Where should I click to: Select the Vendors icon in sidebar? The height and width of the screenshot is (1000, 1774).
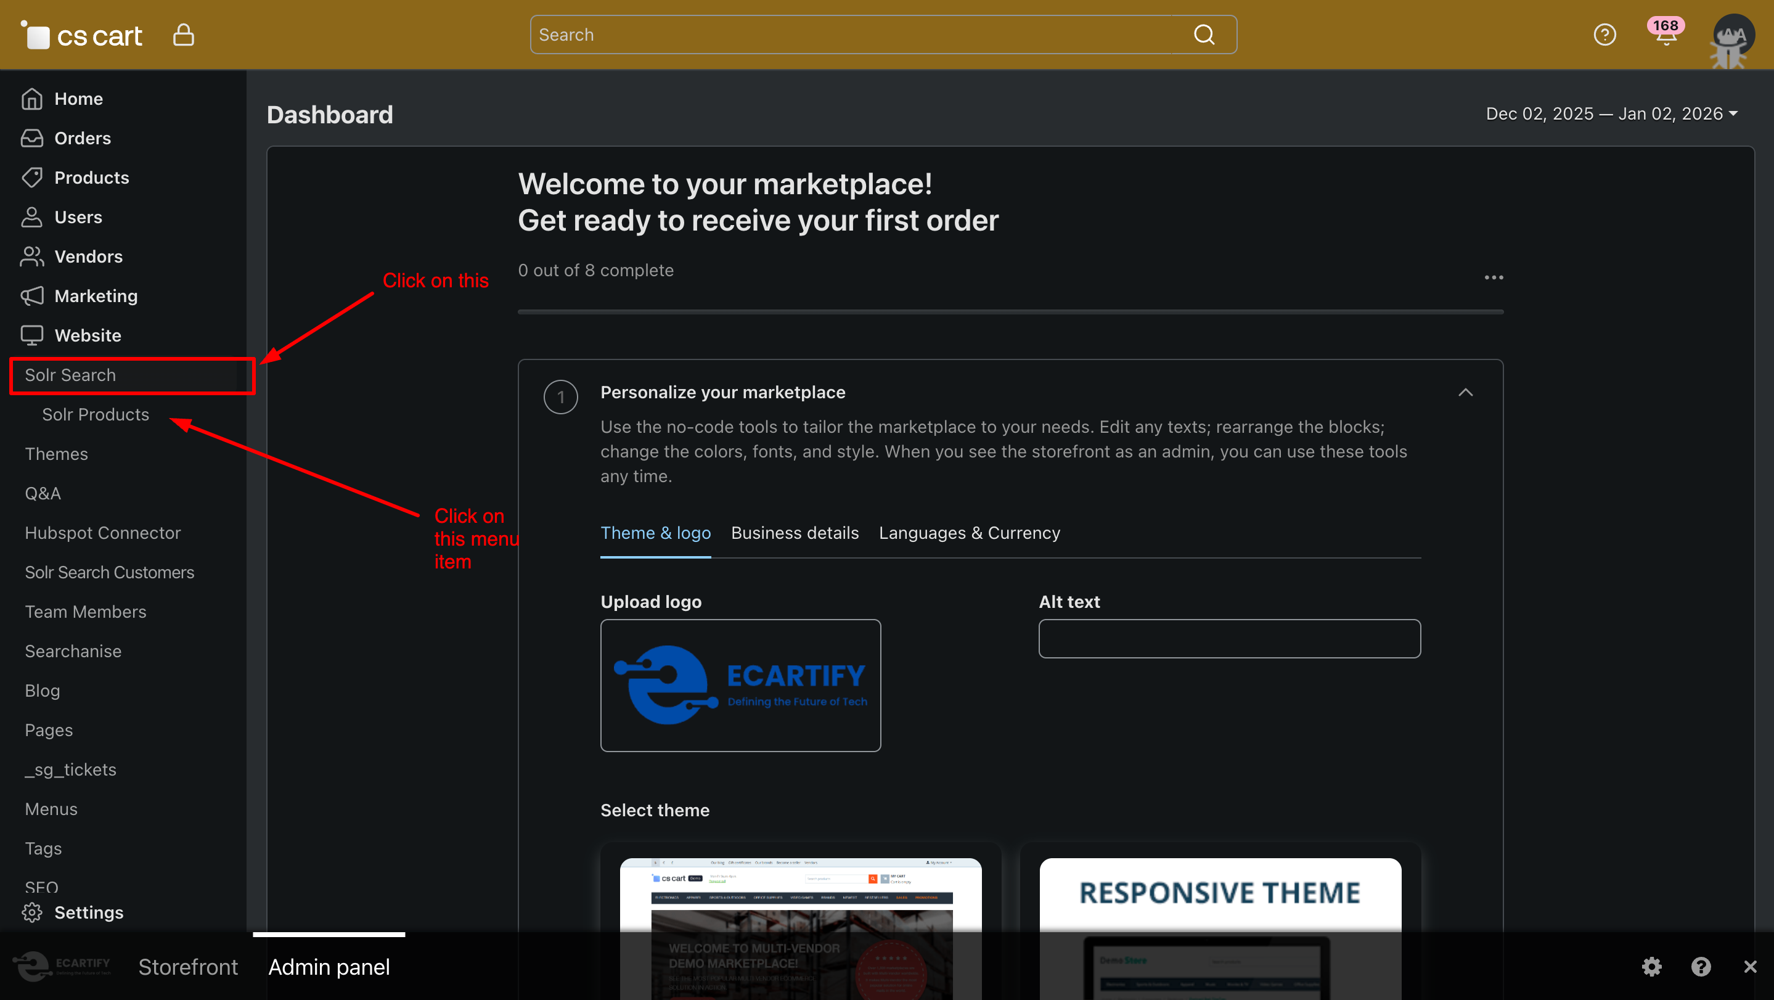pyautogui.click(x=31, y=256)
